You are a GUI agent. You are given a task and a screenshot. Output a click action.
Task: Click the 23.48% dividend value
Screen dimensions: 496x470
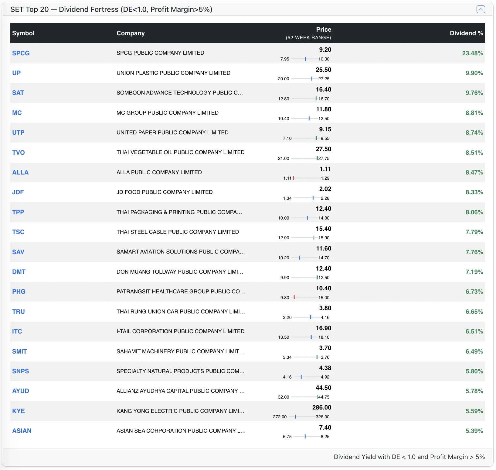[472, 53]
